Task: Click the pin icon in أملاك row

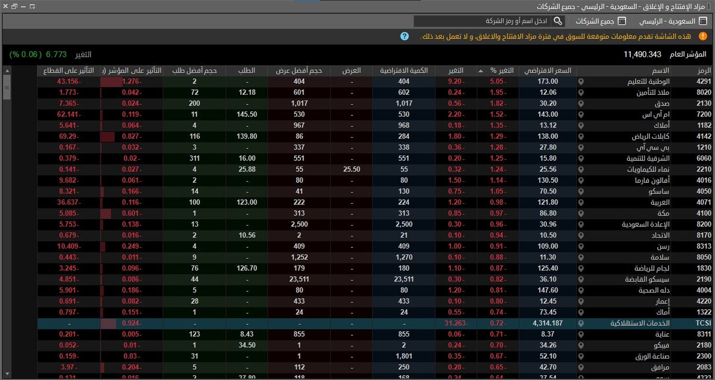Action: [x=580, y=126]
